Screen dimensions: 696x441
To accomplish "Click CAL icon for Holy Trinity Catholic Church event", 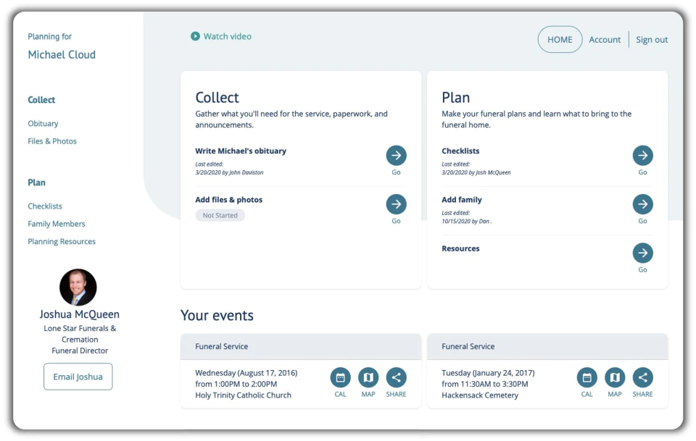I will tap(341, 377).
